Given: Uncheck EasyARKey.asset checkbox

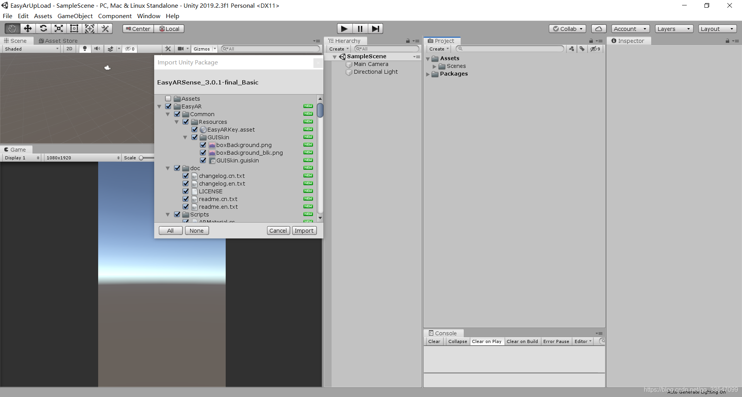Looking at the screenshot, I should (194, 130).
